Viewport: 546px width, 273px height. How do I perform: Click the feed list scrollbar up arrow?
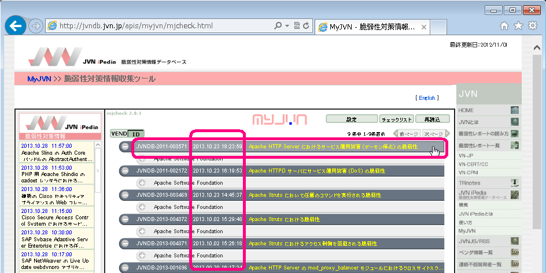click(x=98, y=145)
